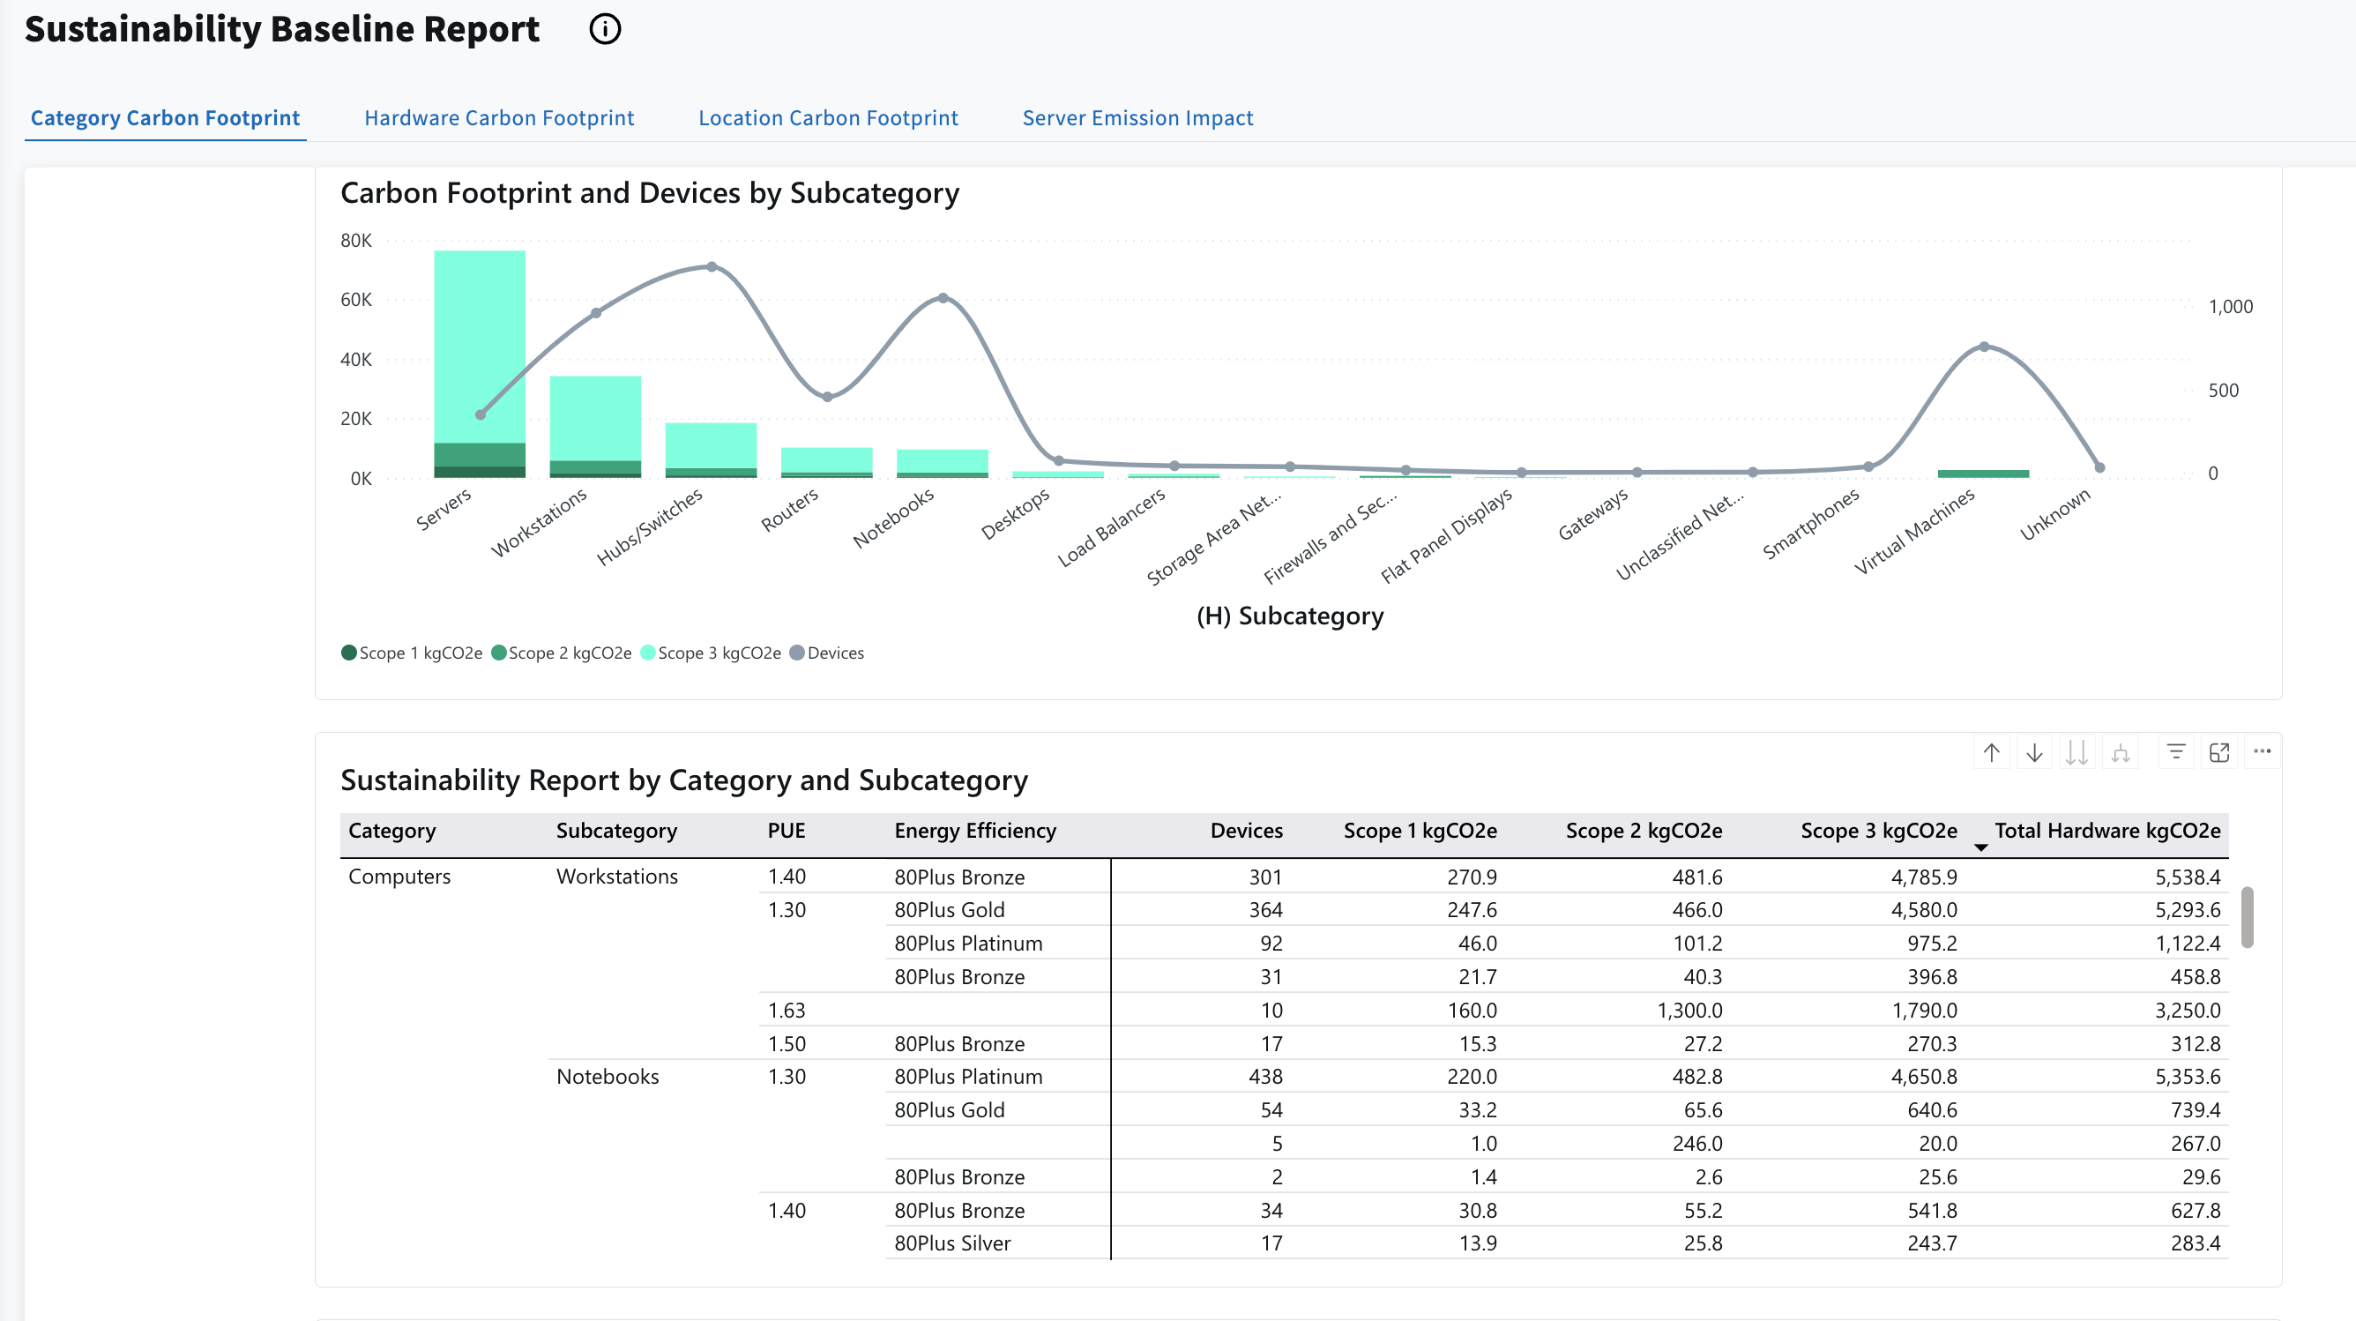Screen dimensions: 2356x1321
Task: Click the sort arrow on Total Hardware kgCO2e
Action: click(1981, 847)
